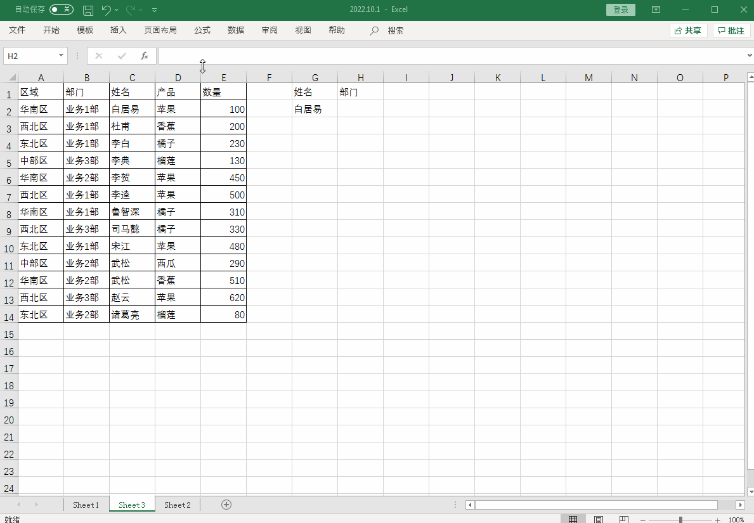The image size is (754, 523).
Task: Click the confirm checkmark in formula bar
Action: [x=122, y=56]
